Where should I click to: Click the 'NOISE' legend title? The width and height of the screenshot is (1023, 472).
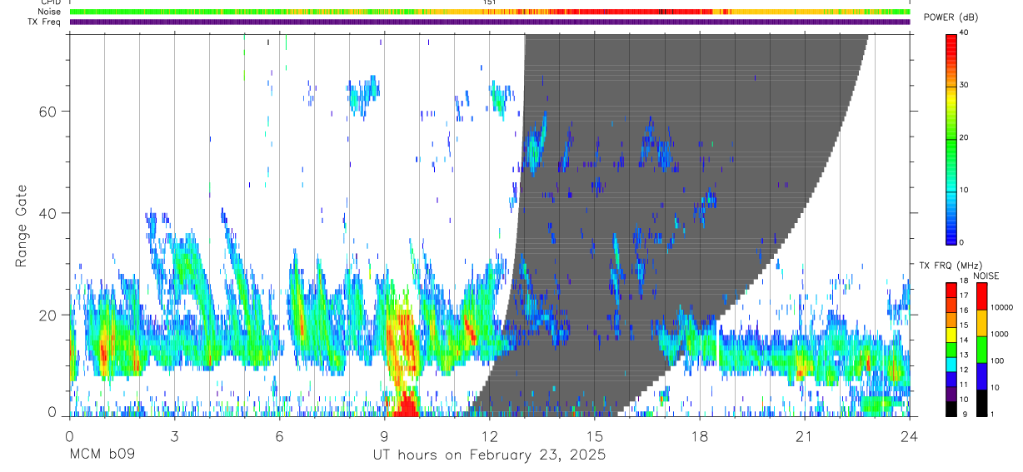(986, 276)
